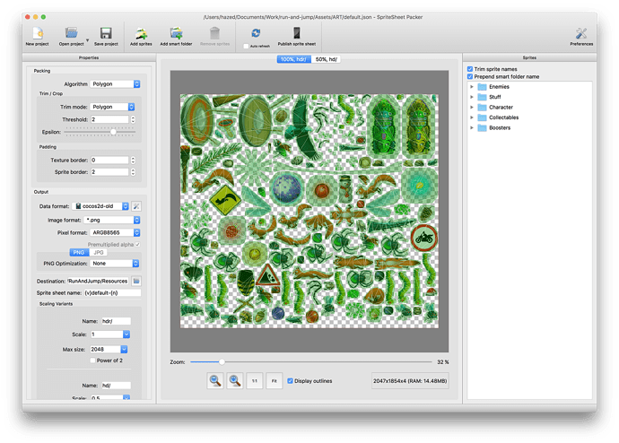
Task: Click the Threshold value field
Action: click(109, 119)
